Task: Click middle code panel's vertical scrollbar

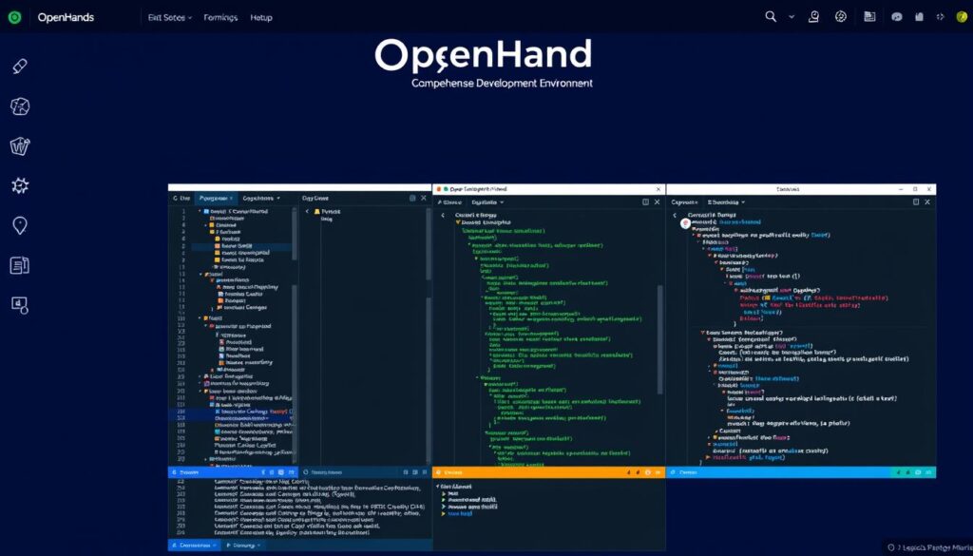Action: [659, 338]
